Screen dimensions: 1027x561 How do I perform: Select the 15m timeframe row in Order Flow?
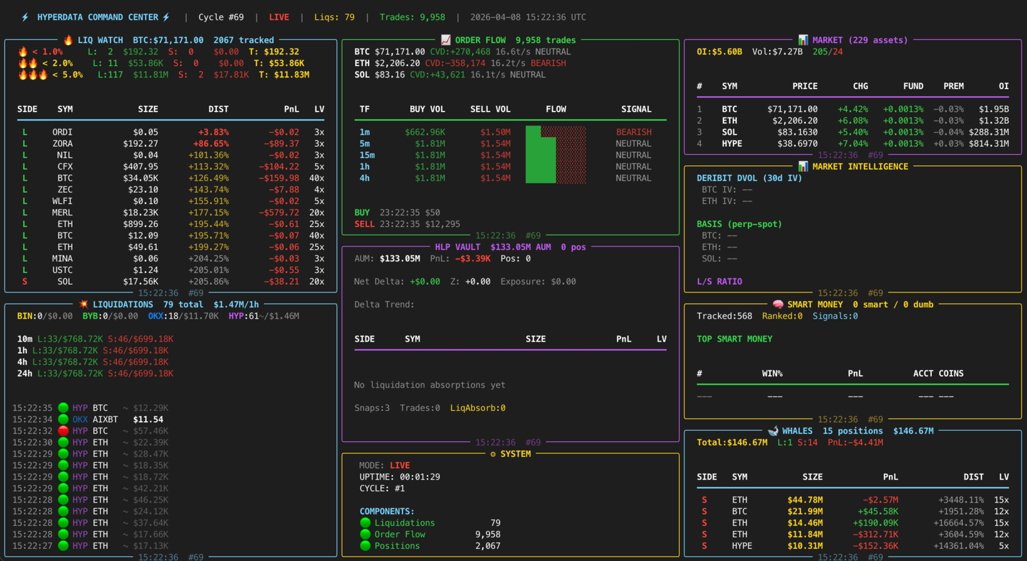(510, 155)
